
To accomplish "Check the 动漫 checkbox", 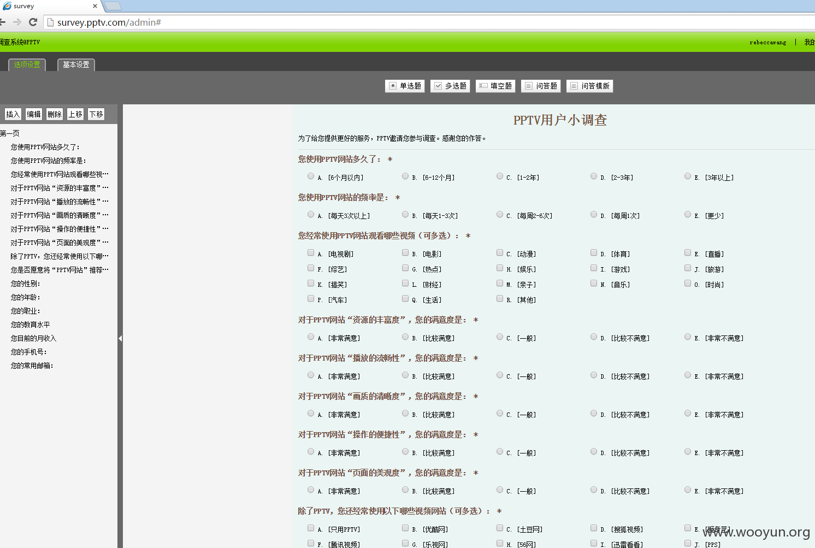I will coord(500,252).
